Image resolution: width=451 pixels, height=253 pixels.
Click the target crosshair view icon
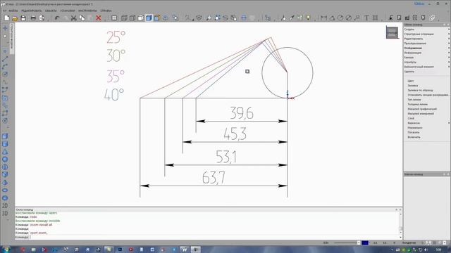pos(199,18)
